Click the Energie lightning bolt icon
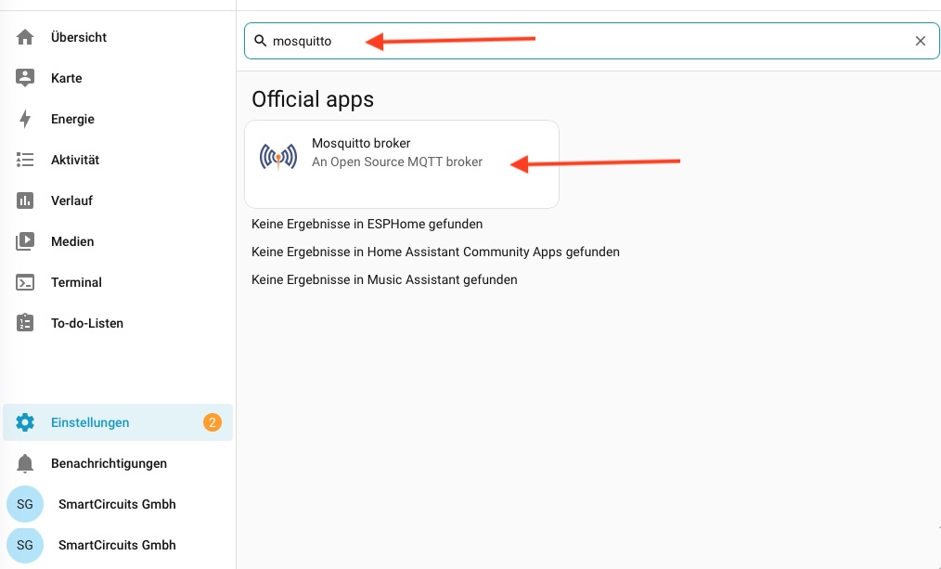 point(25,119)
